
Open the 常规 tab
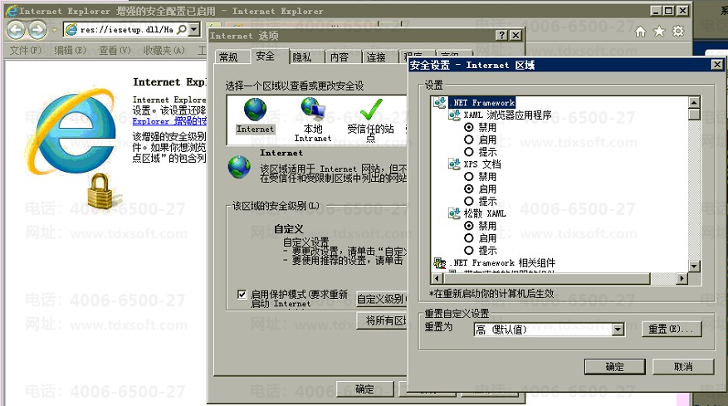(x=228, y=57)
